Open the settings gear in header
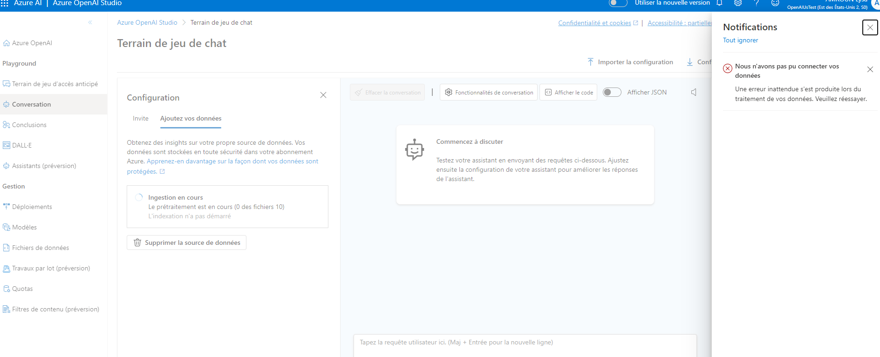Viewport: 880px width, 357px height. [x=738, y=3]
